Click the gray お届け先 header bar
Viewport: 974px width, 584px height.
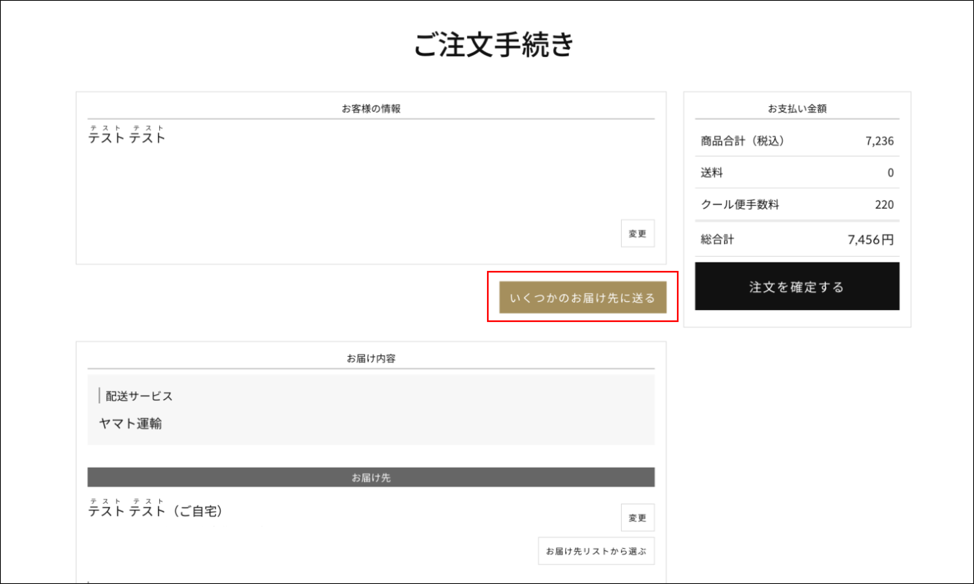pos(371,477)
